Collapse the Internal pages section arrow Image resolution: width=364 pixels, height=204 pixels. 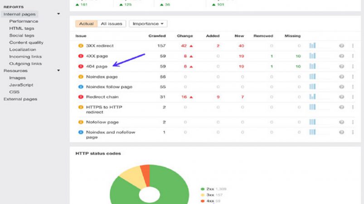click(x=58, y=14)
